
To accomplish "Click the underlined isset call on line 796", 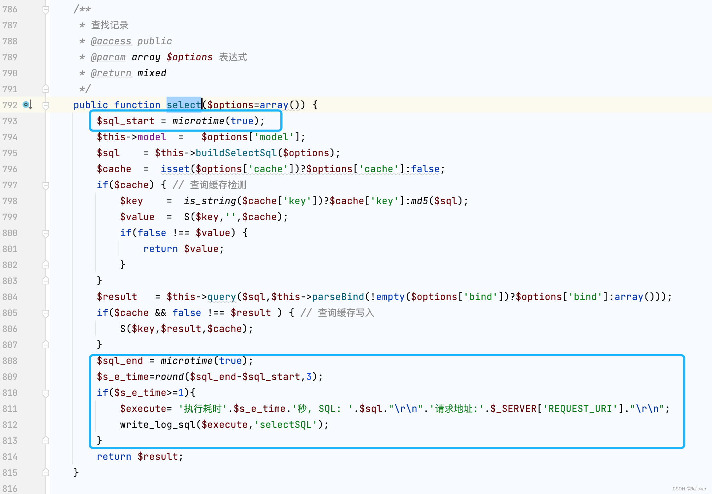I will (175, 169).
